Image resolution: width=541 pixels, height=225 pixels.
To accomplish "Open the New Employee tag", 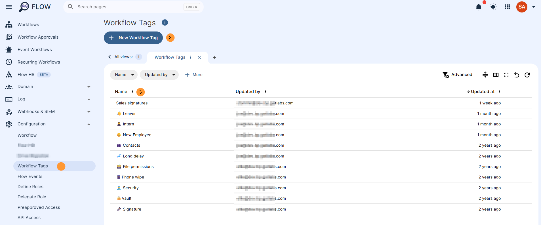I will click(321, 135).
